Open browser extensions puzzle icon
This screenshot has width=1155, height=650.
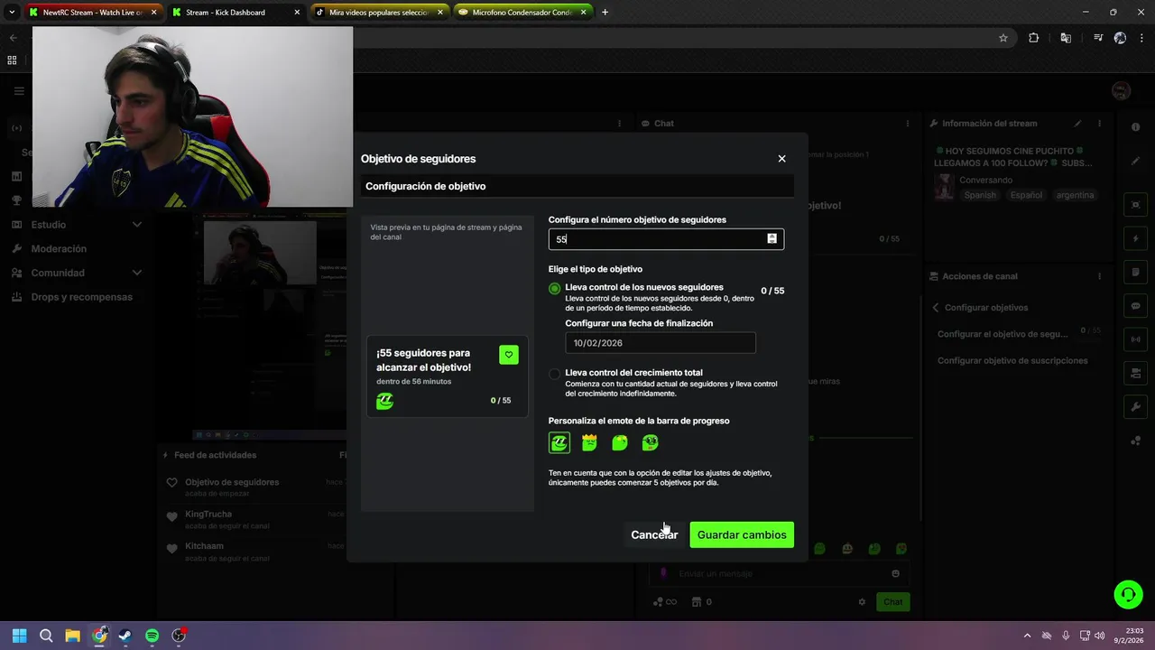1034,38
